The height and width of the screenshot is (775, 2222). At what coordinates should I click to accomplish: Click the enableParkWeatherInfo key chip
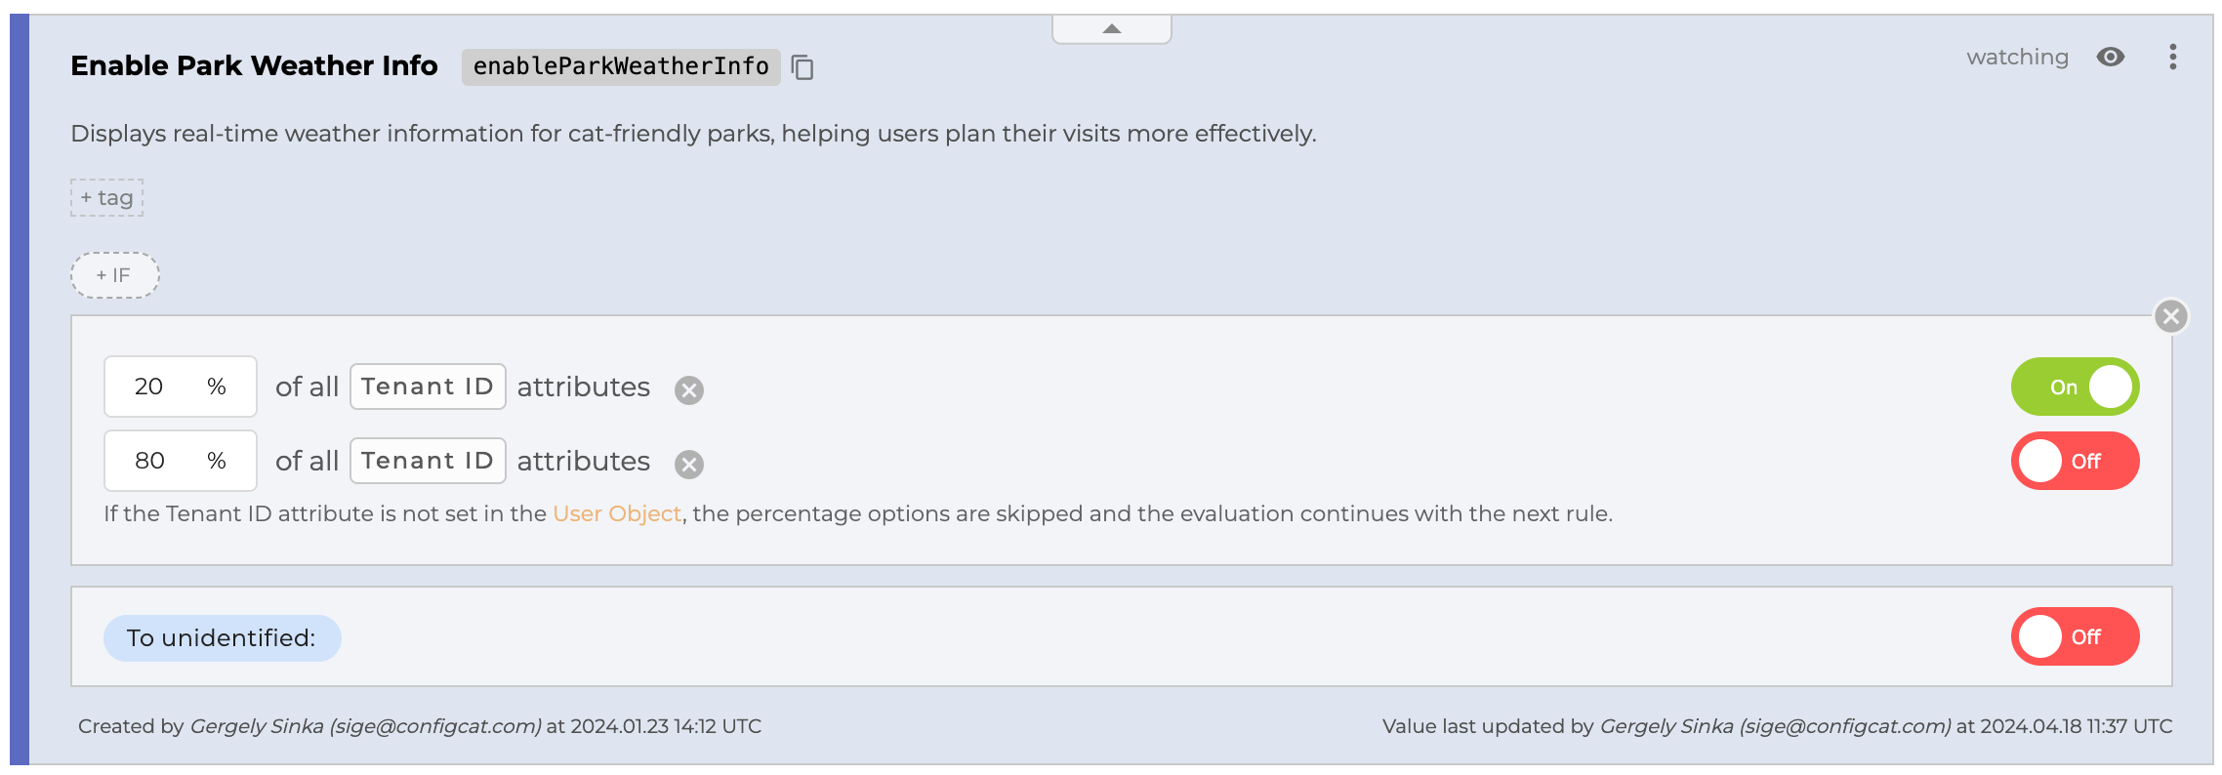621,66
